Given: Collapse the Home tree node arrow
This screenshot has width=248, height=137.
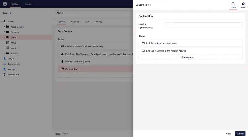Looking at the screenshot, I should coord(2,21).
